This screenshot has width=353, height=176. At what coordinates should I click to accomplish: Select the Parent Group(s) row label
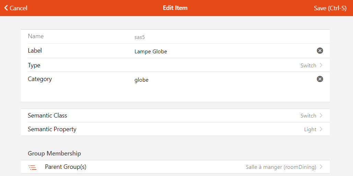(66, 167)
